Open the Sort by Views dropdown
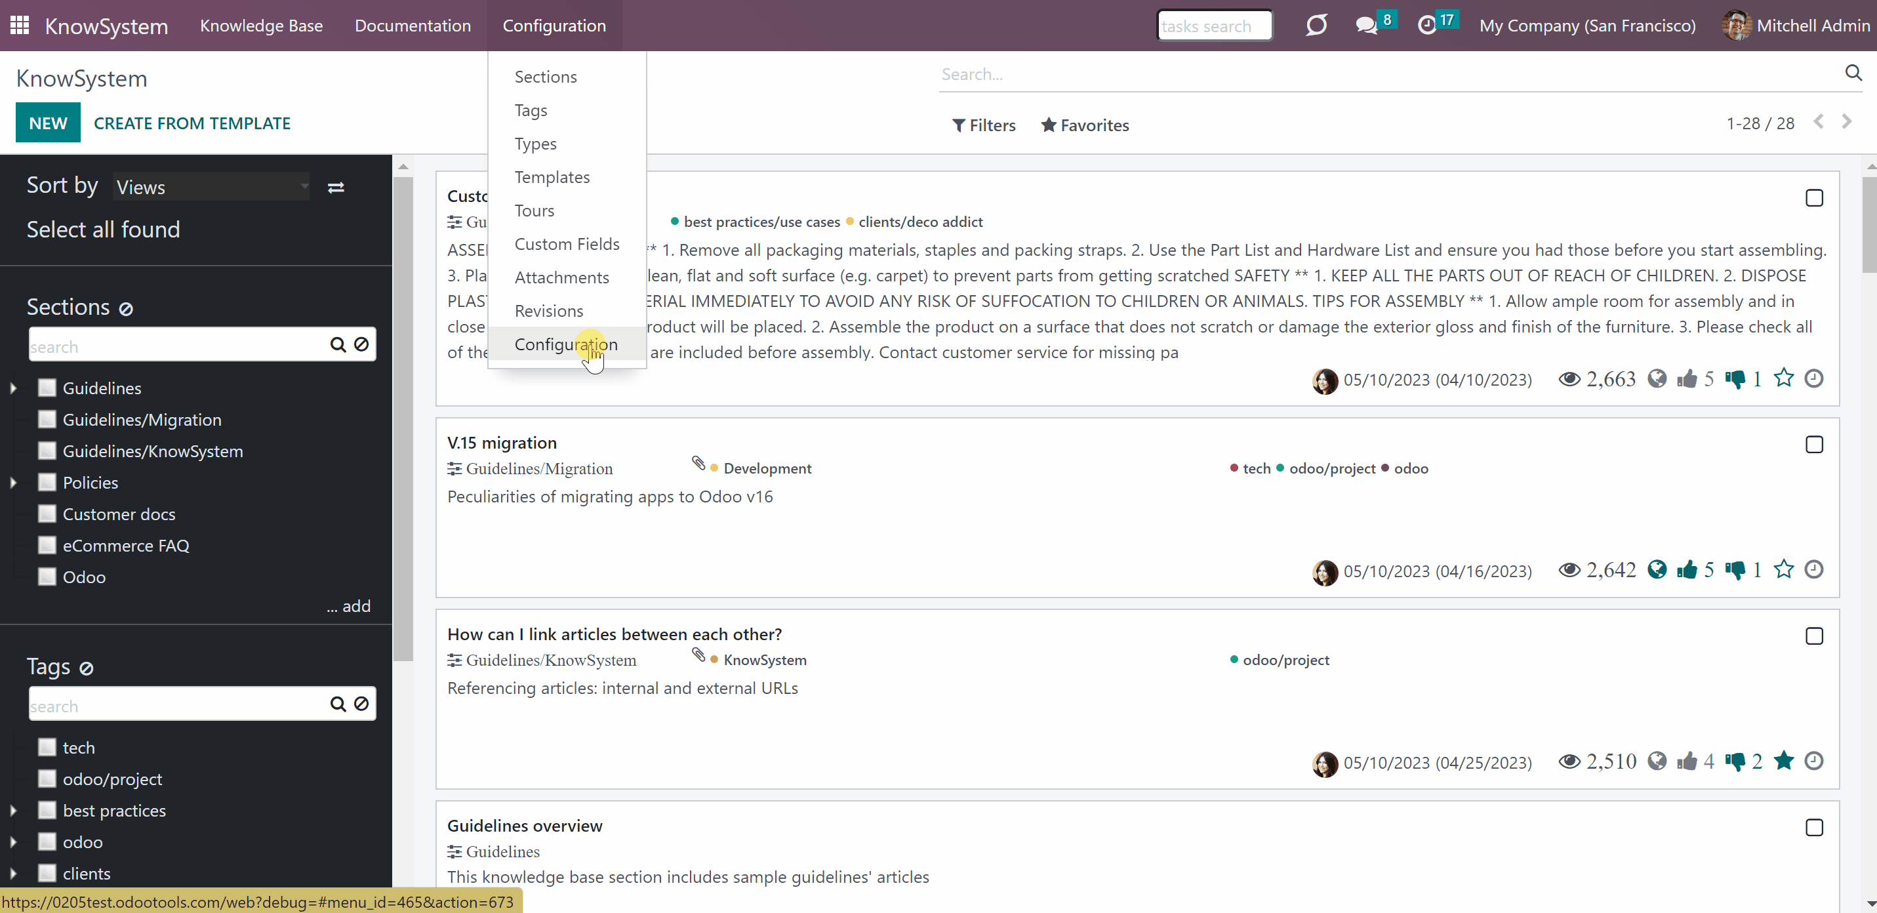The width and height of the screenshot is (1877, 913). (x=211, y=188)
